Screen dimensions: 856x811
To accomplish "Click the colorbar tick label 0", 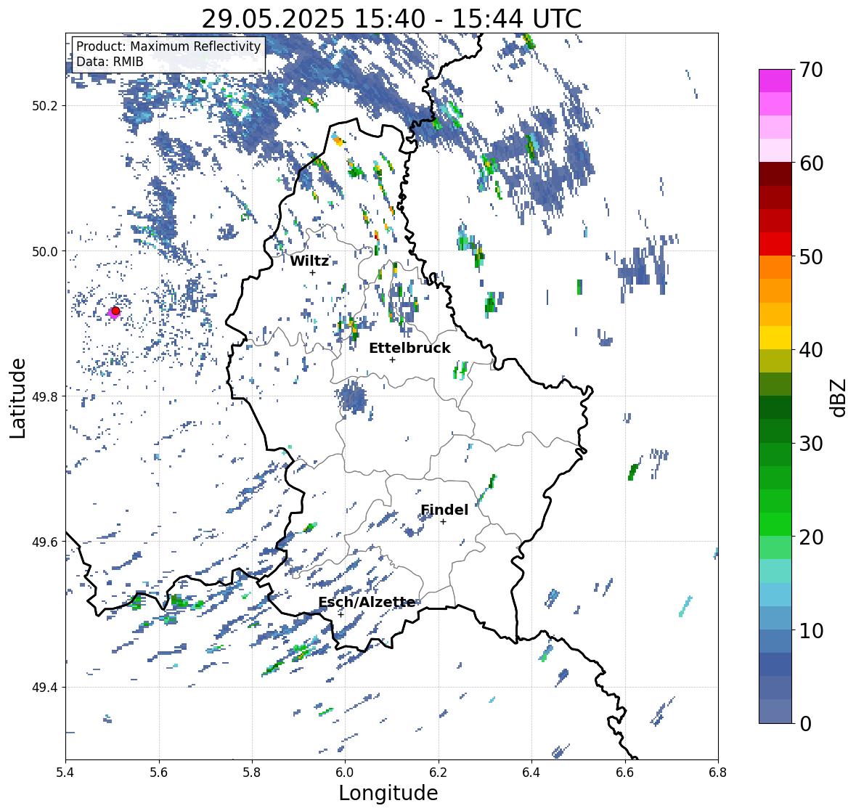I will [x=806, y=724].
